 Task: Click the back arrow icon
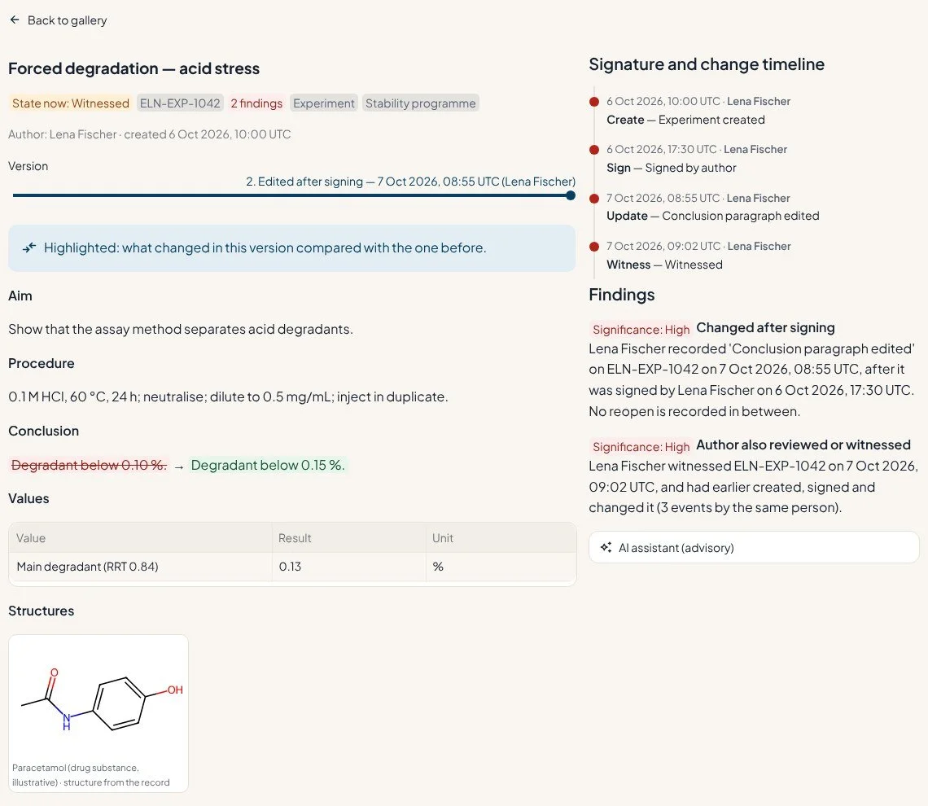pyautogui.click(x=15, y=20)
